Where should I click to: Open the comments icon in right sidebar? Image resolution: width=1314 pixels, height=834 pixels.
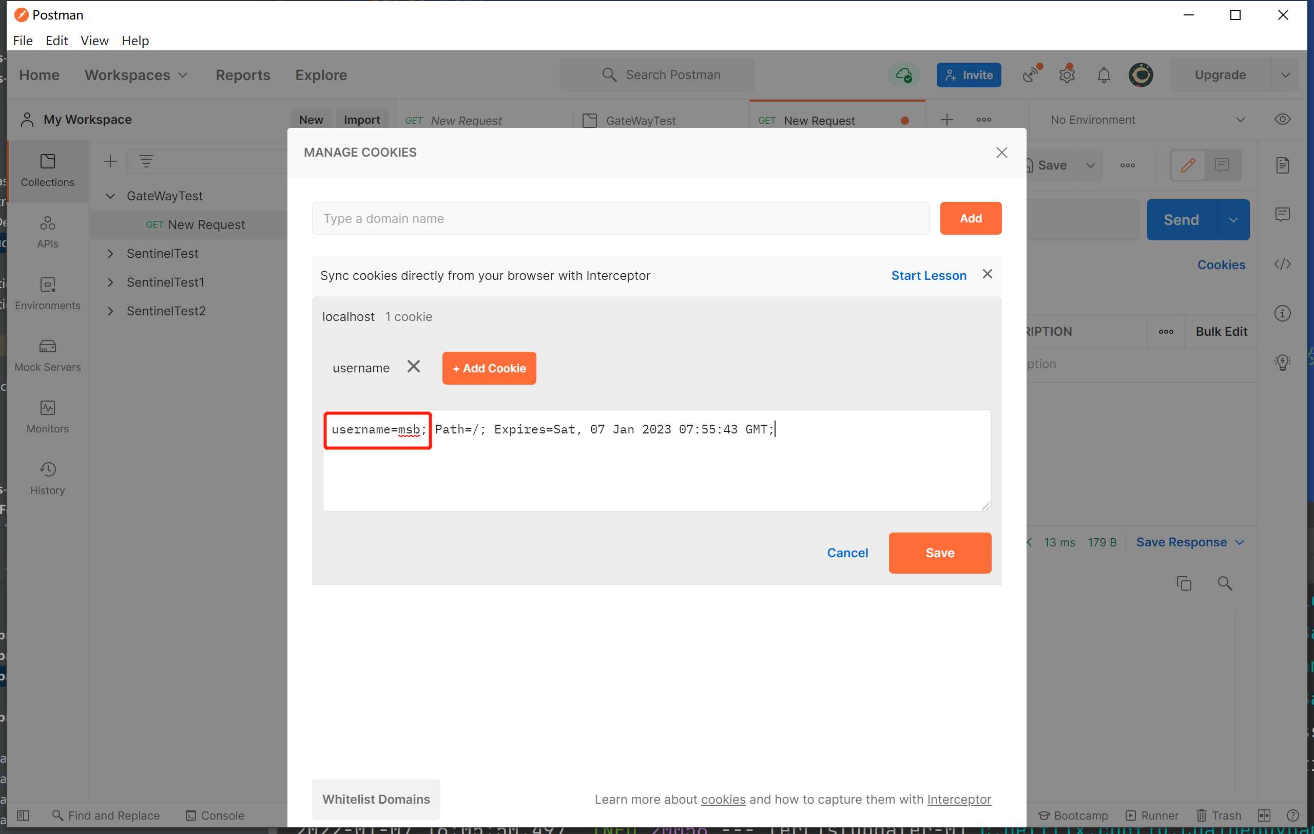[1282, 214]
